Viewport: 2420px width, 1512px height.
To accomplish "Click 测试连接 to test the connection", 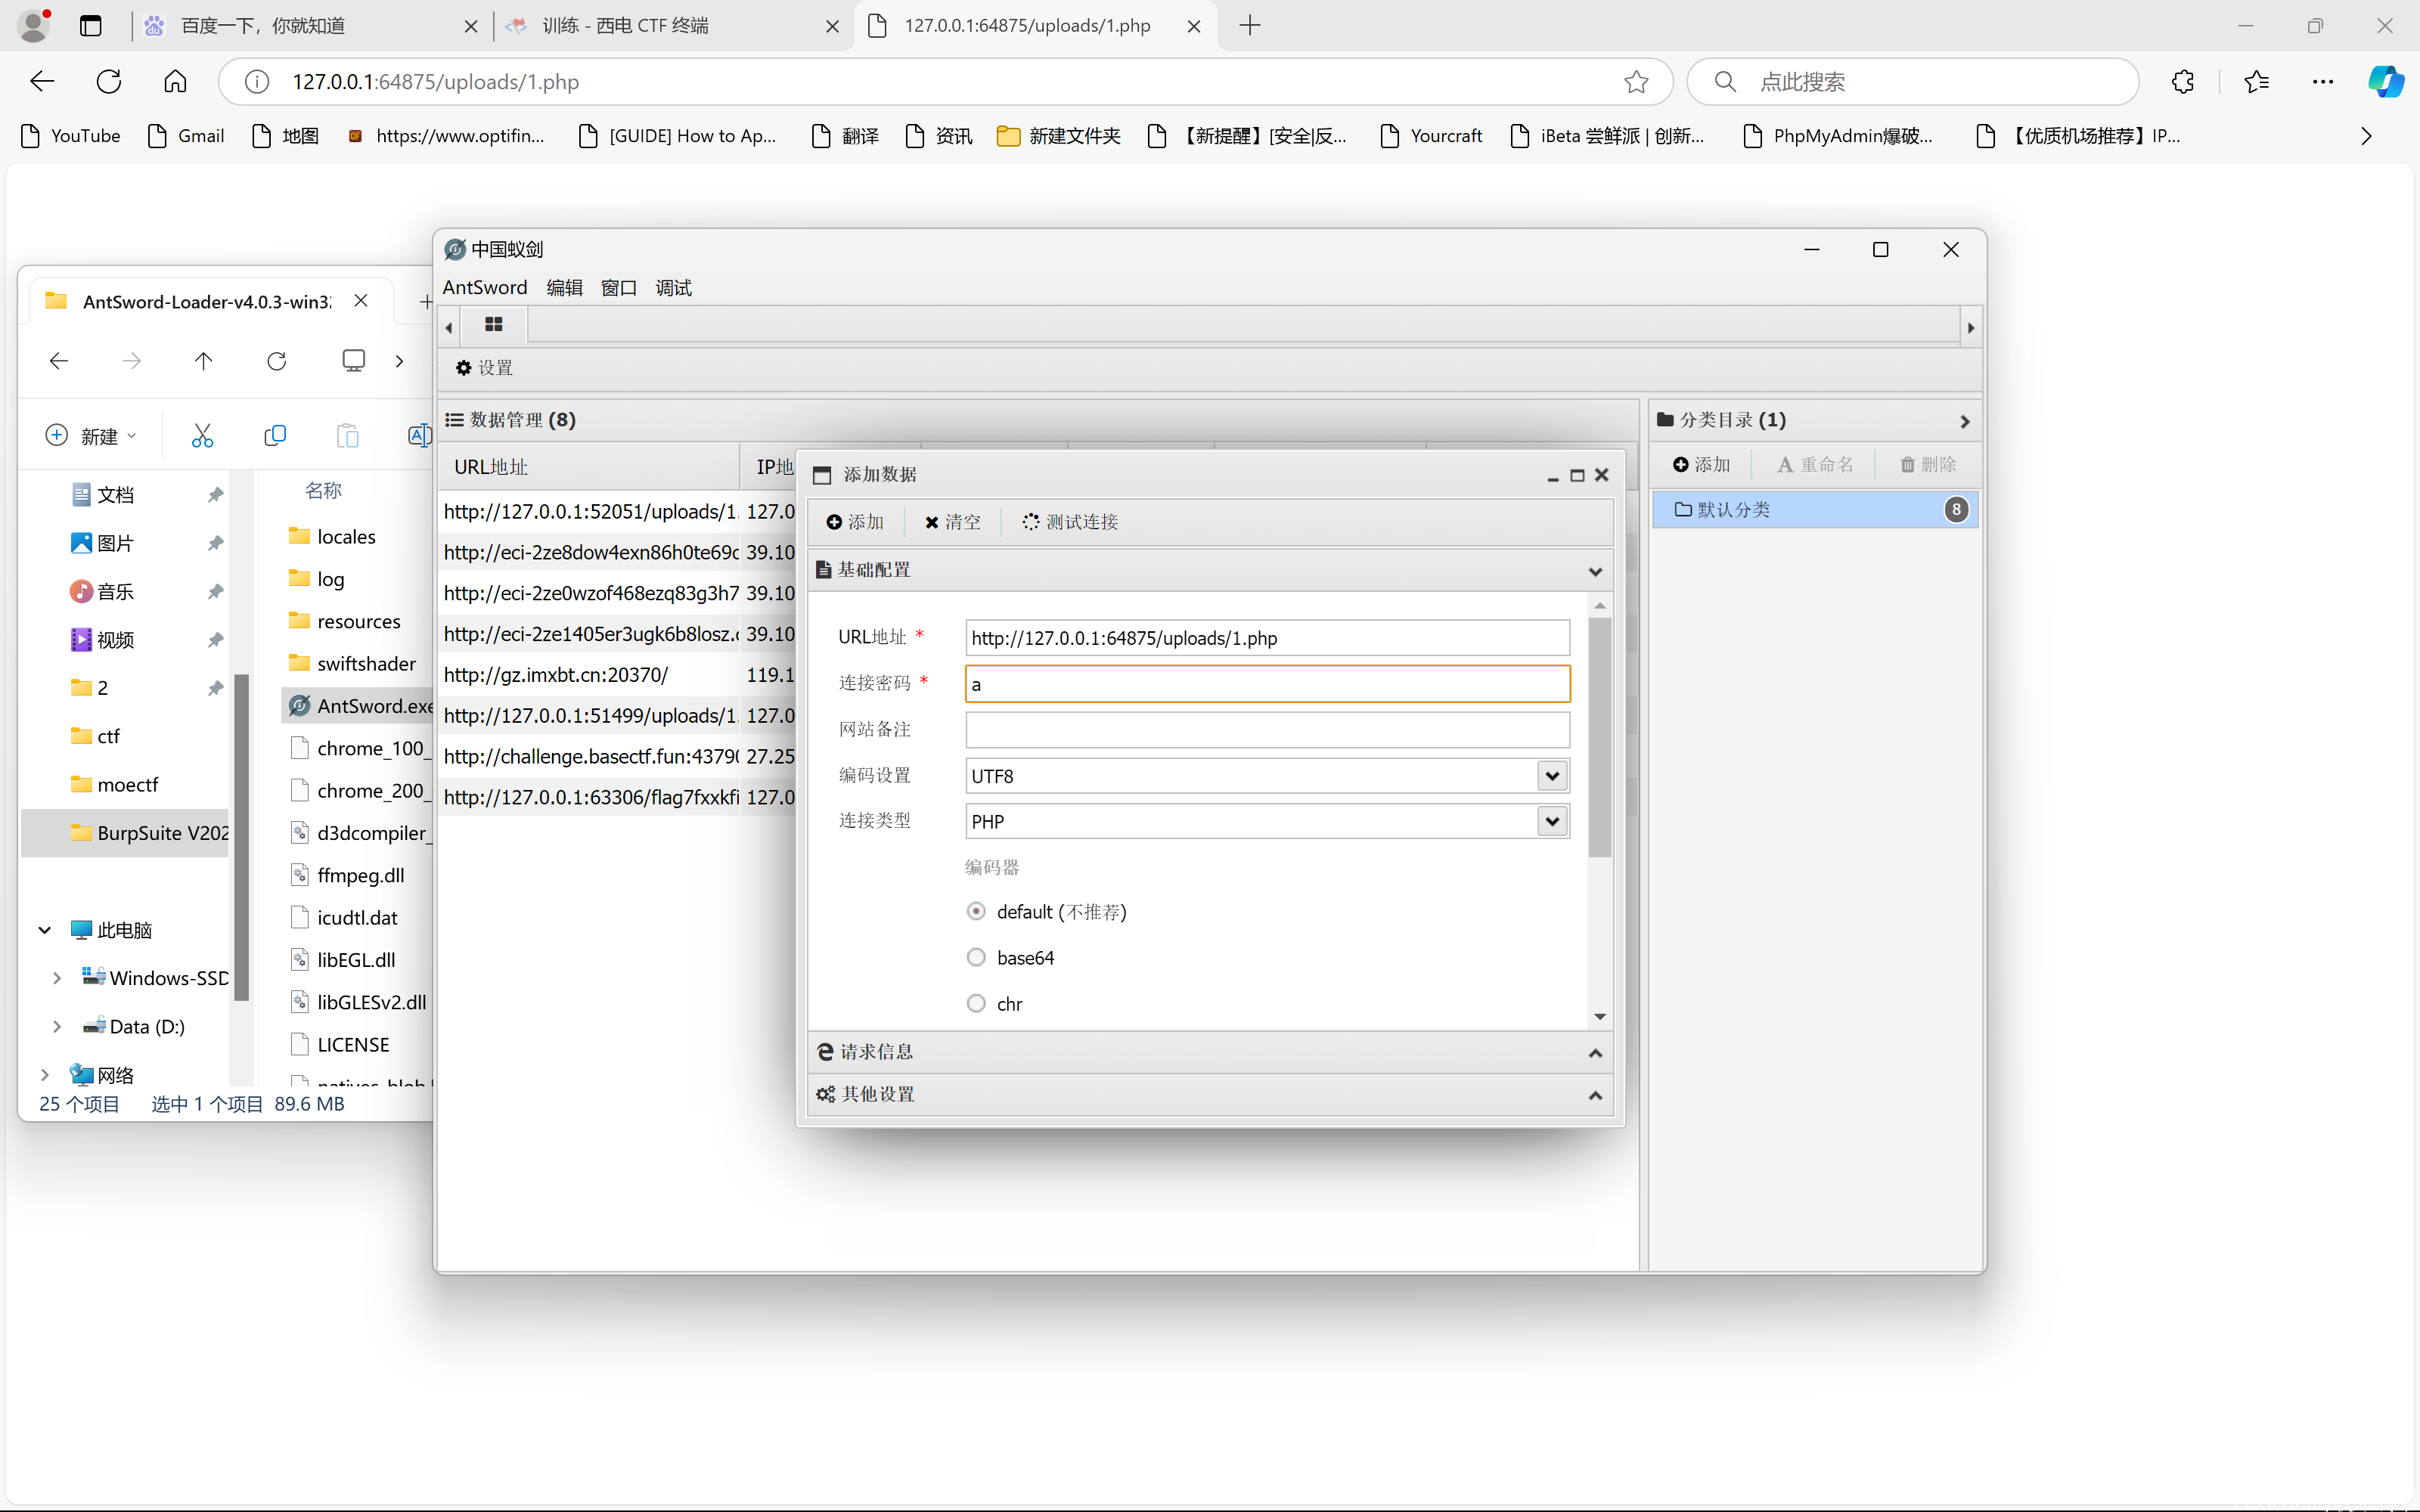I will (1070, 522).
